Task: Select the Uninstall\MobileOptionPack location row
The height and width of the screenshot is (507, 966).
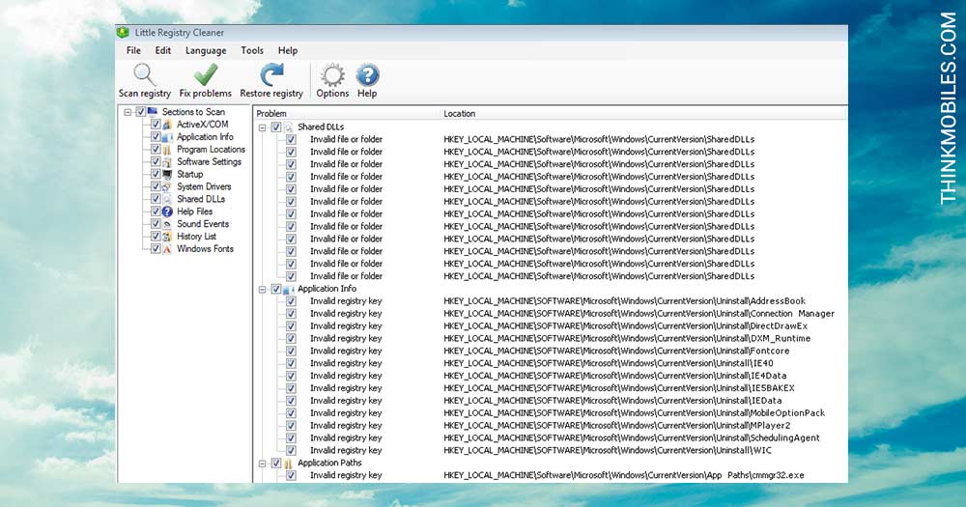Action: coord(634,412)
